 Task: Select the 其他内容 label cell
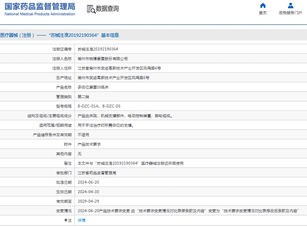click(x=64, y=154)
